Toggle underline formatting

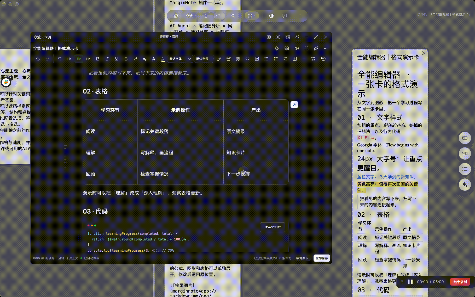[117, 59]
